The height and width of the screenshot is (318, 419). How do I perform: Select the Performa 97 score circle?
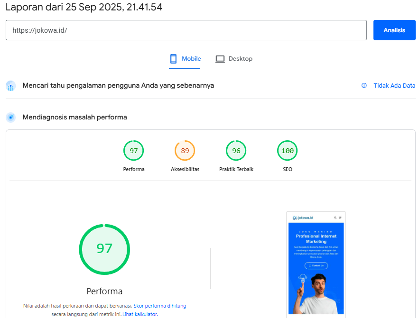133,150
